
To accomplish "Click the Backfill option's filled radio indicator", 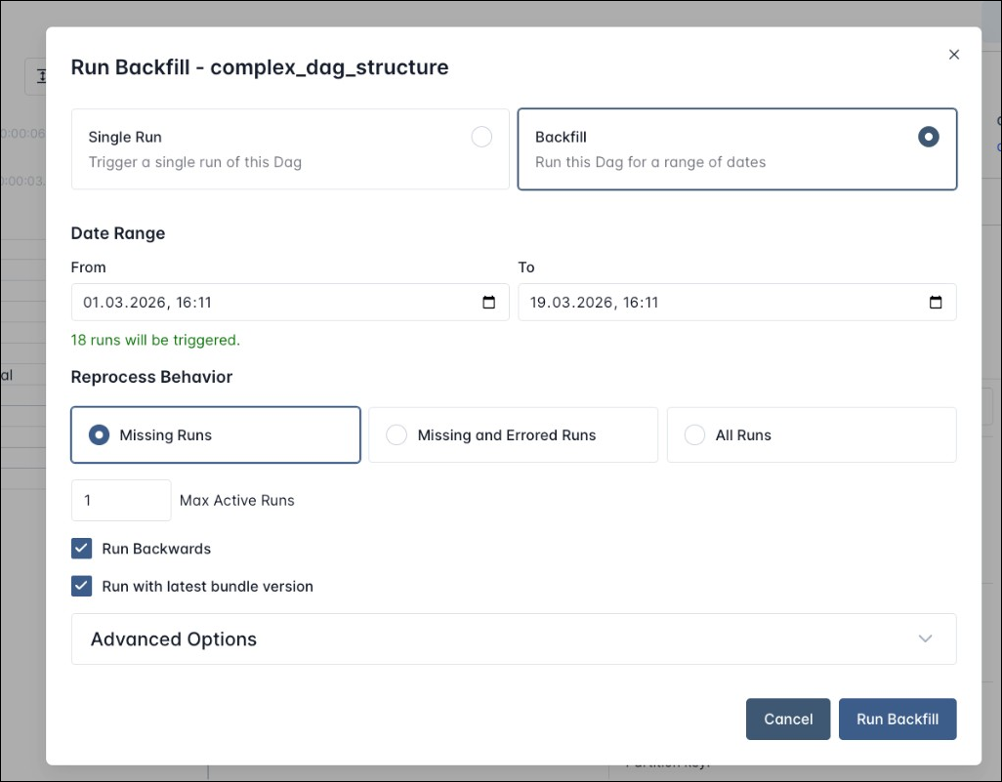I will [x=929, y=137].
